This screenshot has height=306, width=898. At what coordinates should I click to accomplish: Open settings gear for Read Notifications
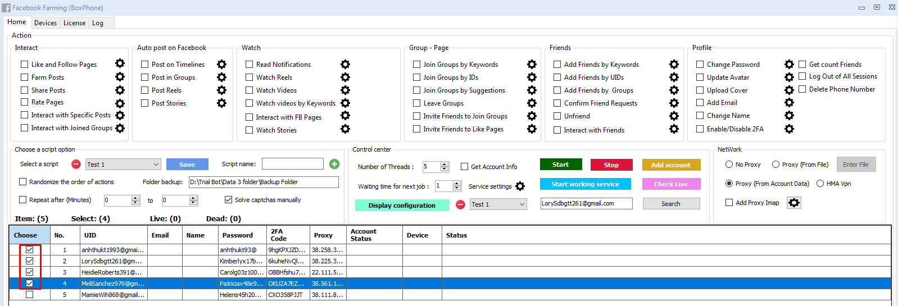tap(345, 64)
